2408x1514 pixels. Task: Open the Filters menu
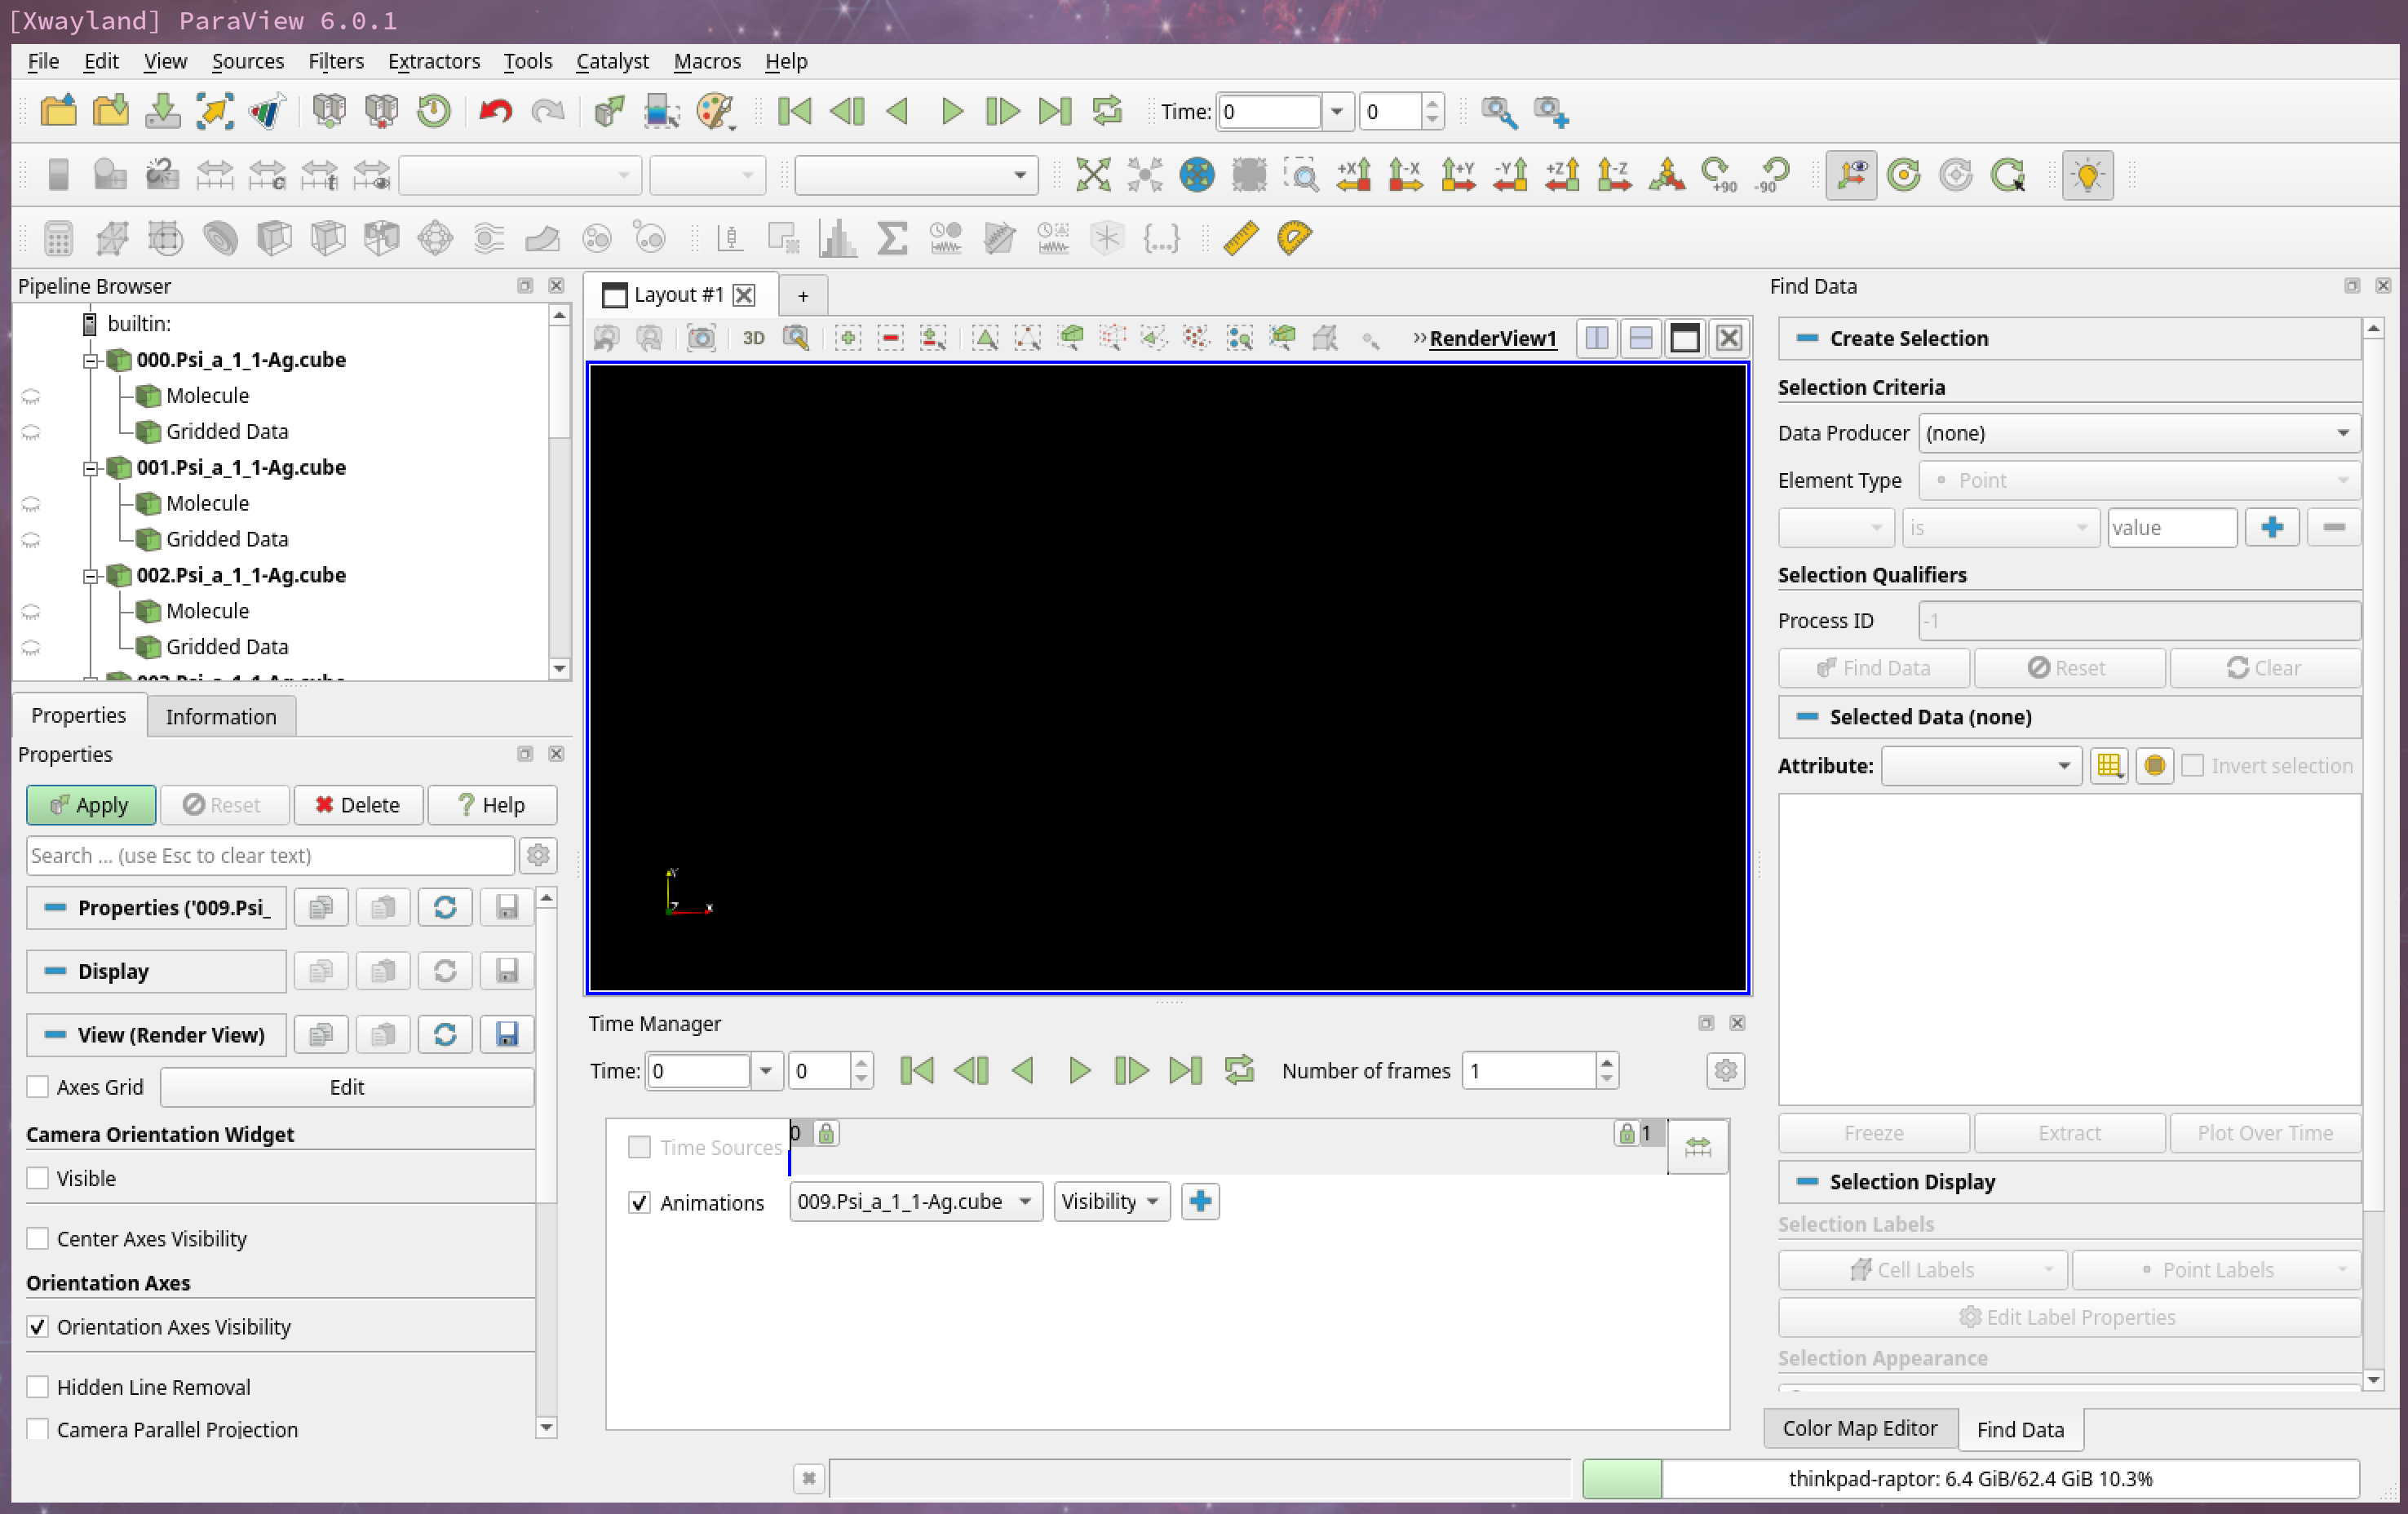click(x=335, y=61)
